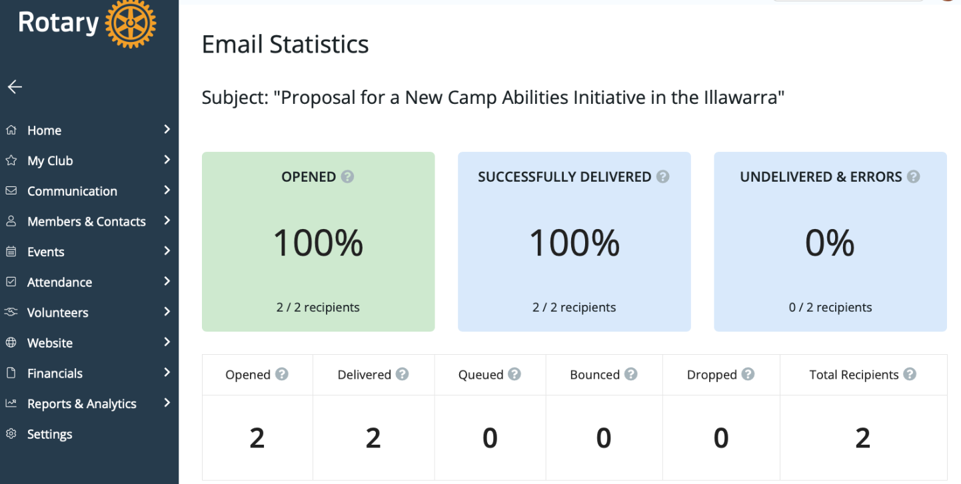Viewport: 961px width, 484px height.
Task: Click the Settings gear icon in the sidebar
Action: tap(11, 433)
